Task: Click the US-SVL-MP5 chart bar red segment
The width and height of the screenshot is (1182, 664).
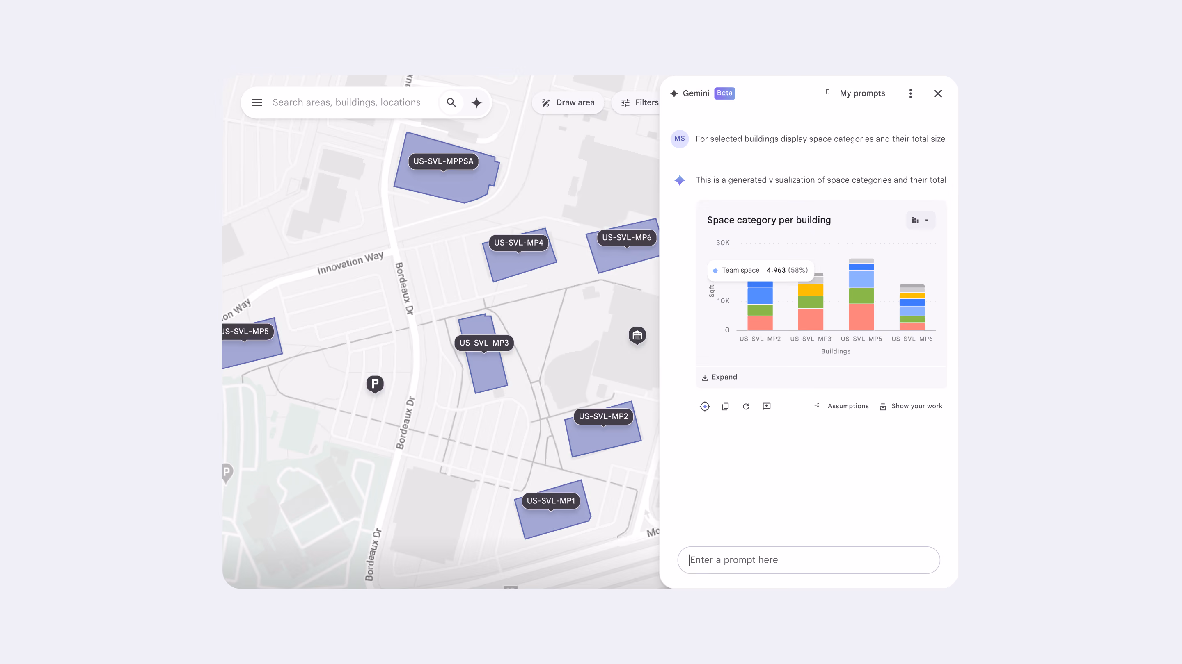Action: pos(861,317)
